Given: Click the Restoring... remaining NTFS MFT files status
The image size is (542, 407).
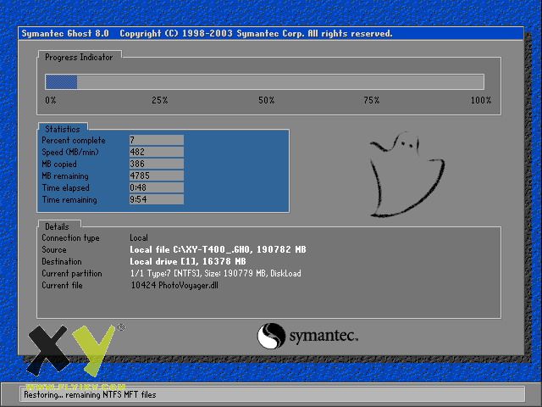Looking at the screenshot, I should (90, 395).
